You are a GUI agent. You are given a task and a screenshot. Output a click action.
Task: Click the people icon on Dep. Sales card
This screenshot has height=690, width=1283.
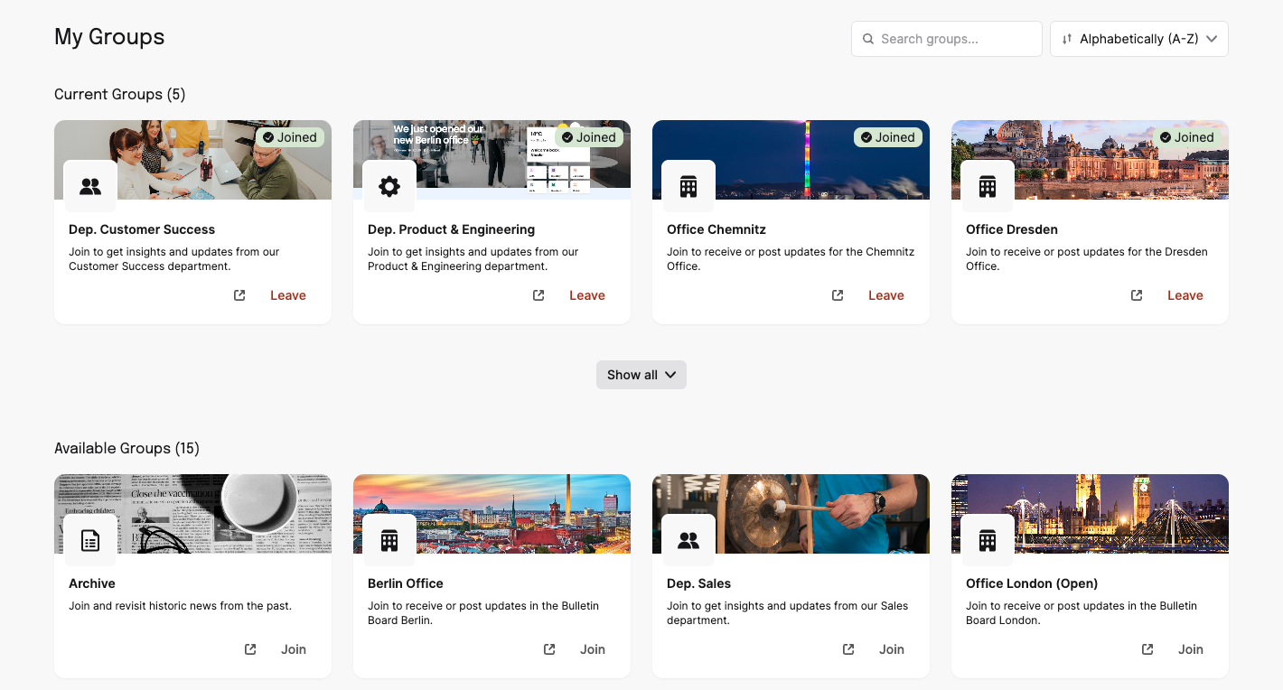pos(688,541)
